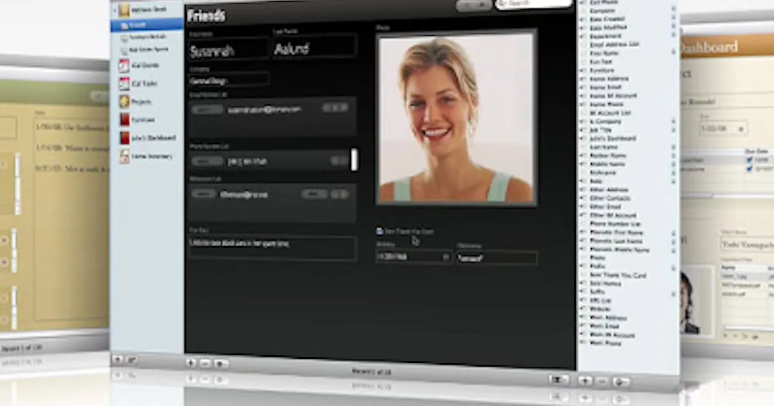774x406 pixels.
Task: Open the sidebar gear action menu
Action: 131,360
